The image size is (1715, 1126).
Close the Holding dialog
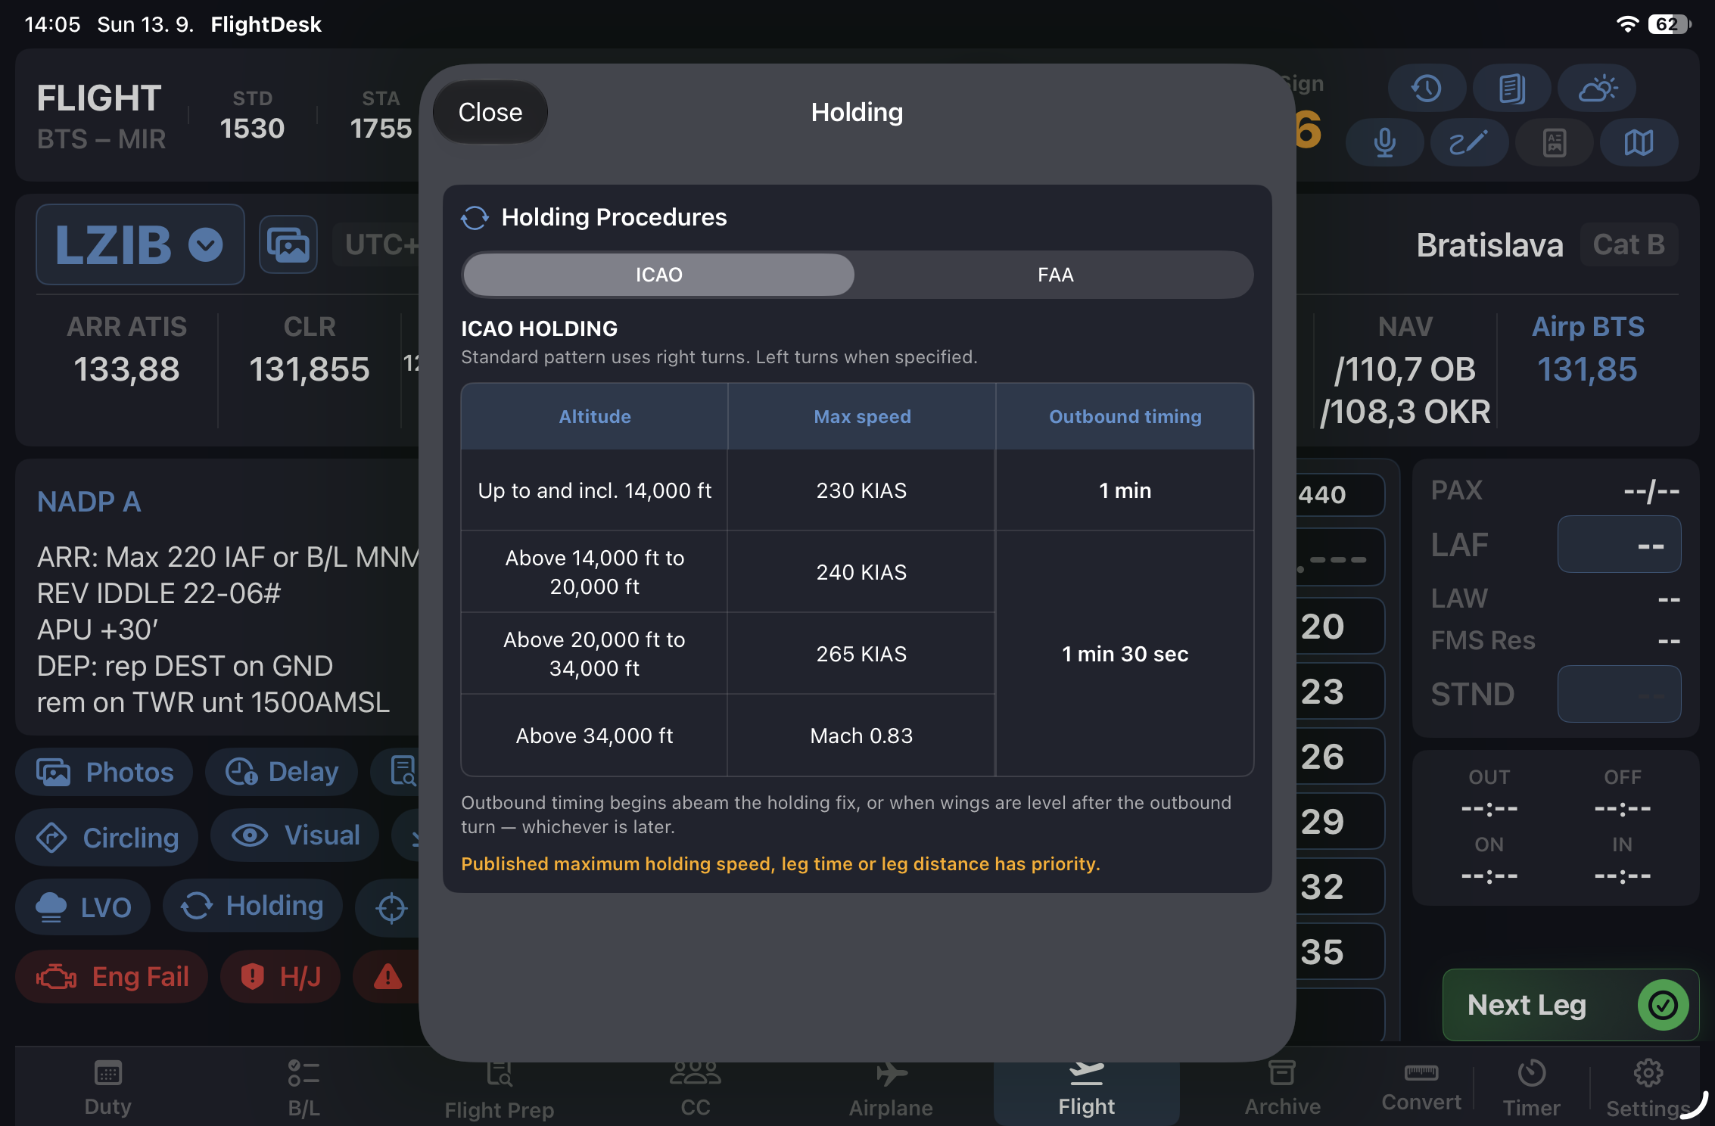(490, 112)
